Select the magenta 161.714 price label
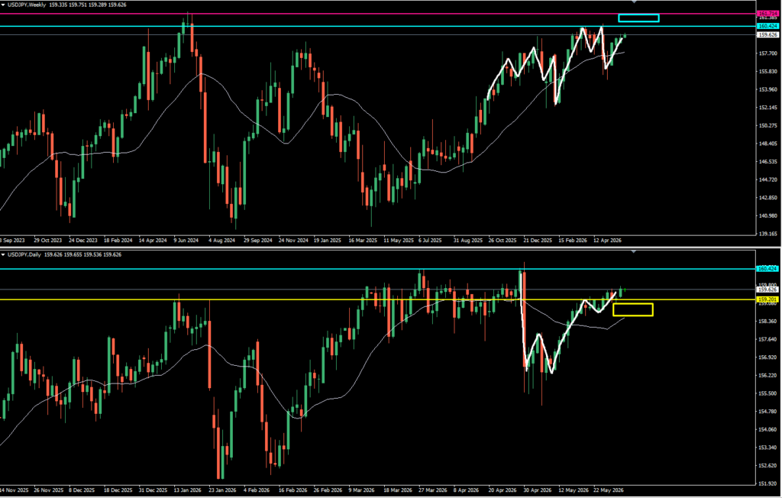This screenshot has height=498, width=782. click(x=767, y=14)
